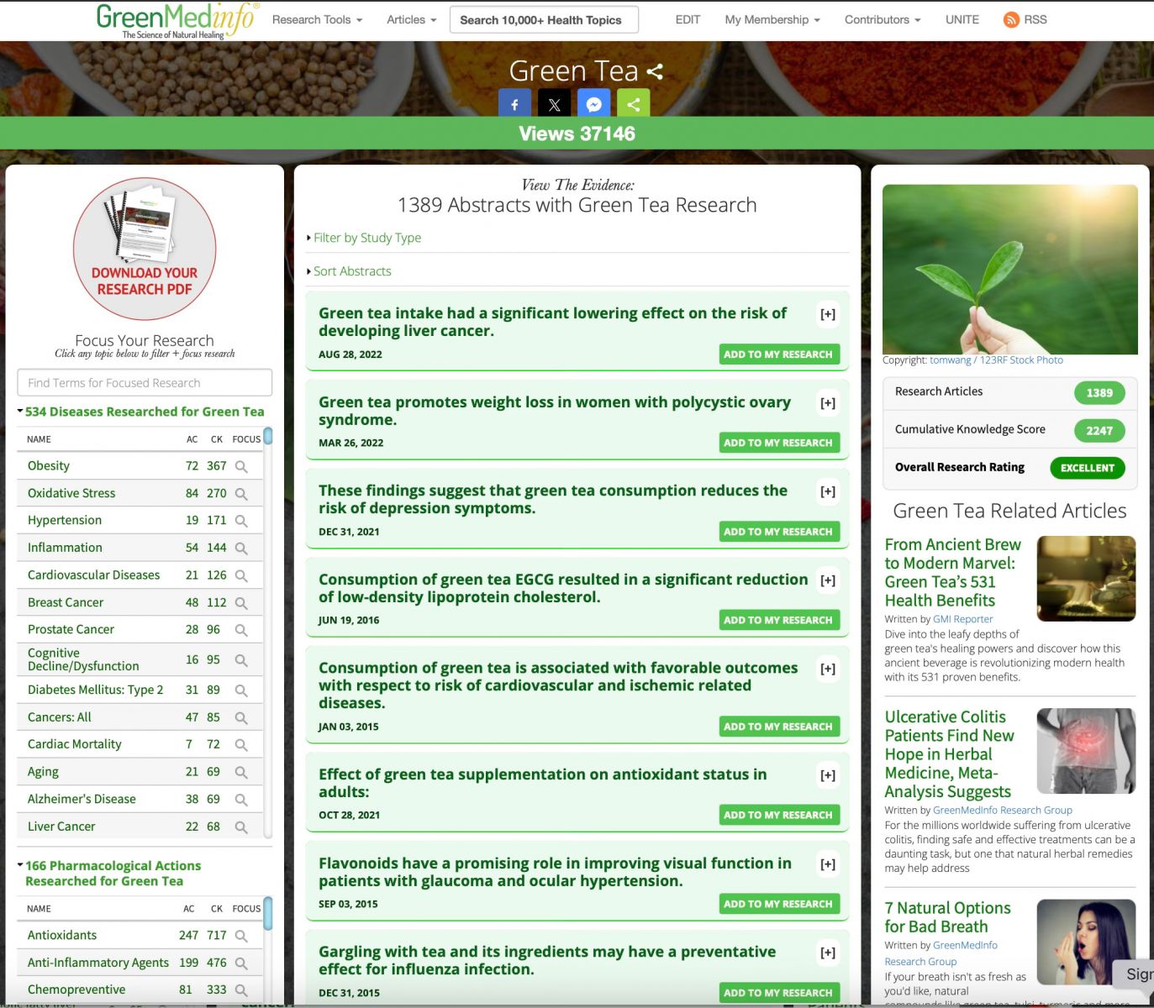Viewport: 1154px width, 1008px height.
Task: Click the green general share icon
Action: pos(634,104)
